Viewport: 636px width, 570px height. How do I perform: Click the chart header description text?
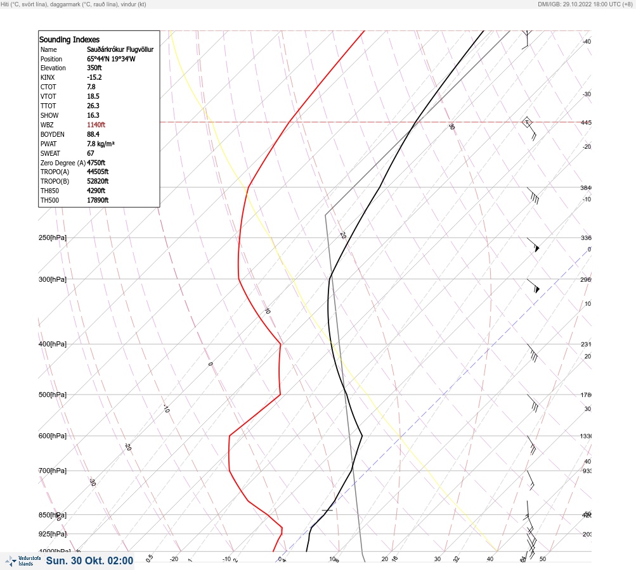pos(74,4)
